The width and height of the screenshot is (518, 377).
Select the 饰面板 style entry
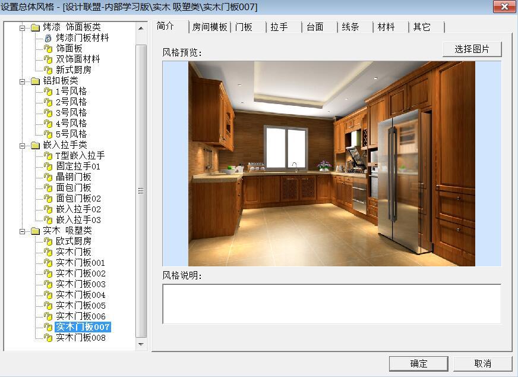(69, 49)
